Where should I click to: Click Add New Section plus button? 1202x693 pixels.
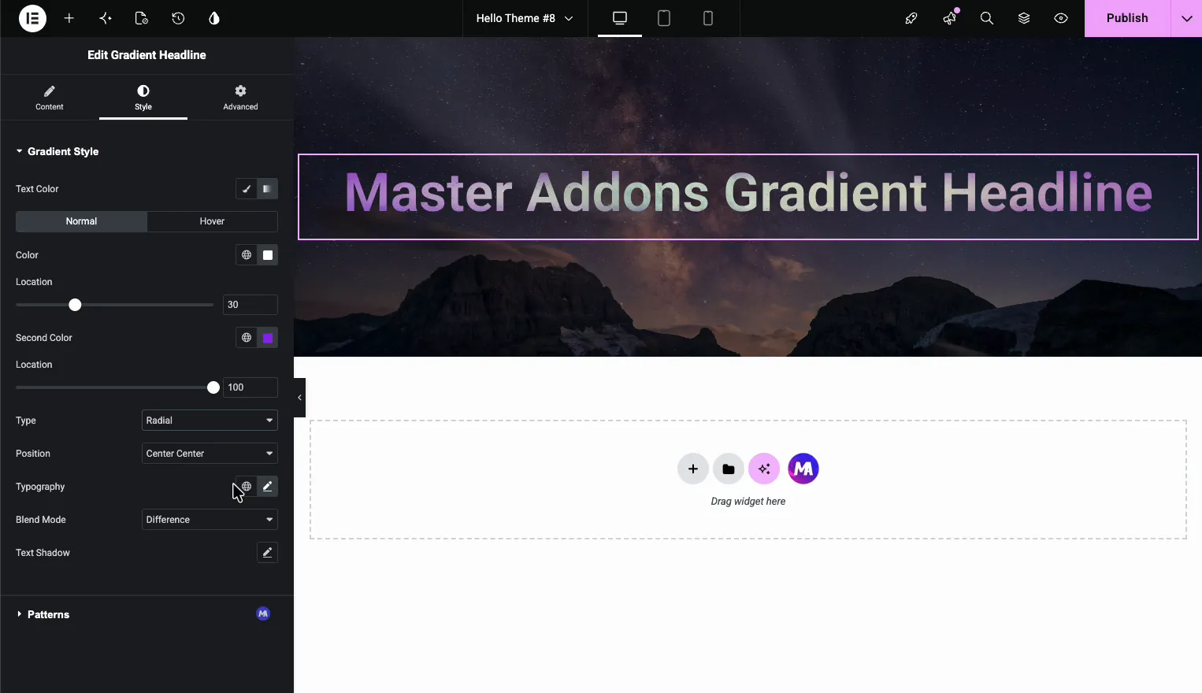pos(693,469)
